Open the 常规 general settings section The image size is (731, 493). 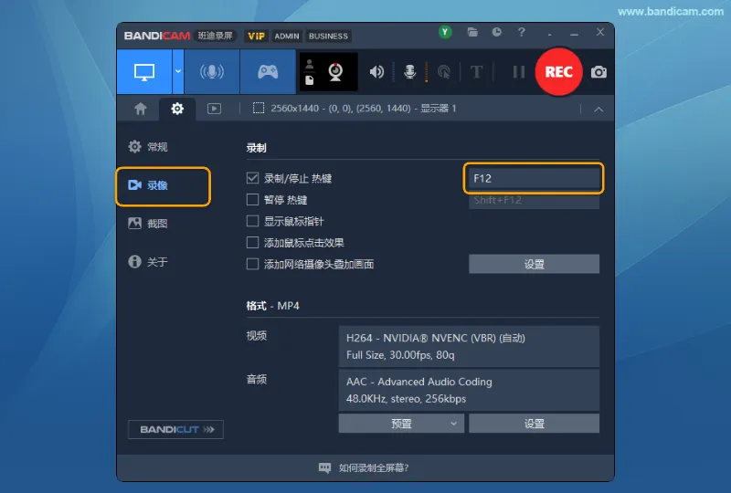(148, 147)
